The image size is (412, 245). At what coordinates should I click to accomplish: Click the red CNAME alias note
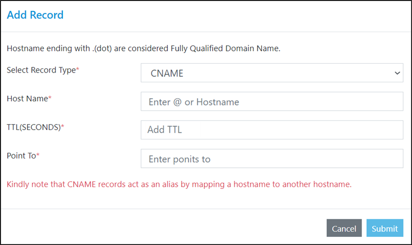(x=179, y=184)
